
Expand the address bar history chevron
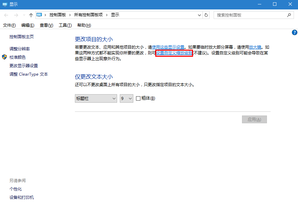point(200,15)
